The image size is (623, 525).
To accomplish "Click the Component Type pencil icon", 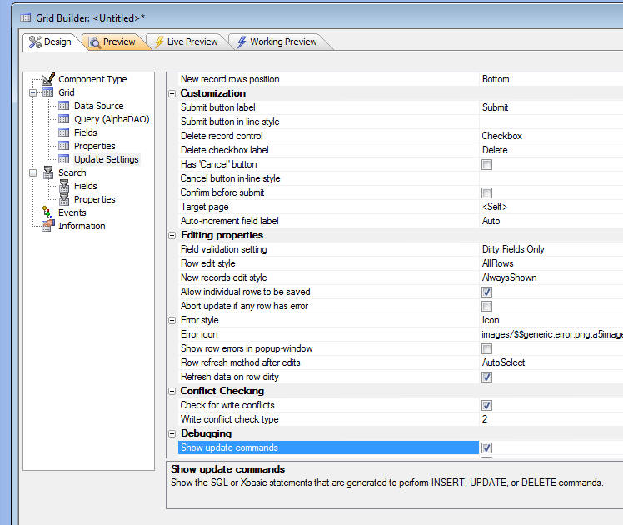I will 48,78.
